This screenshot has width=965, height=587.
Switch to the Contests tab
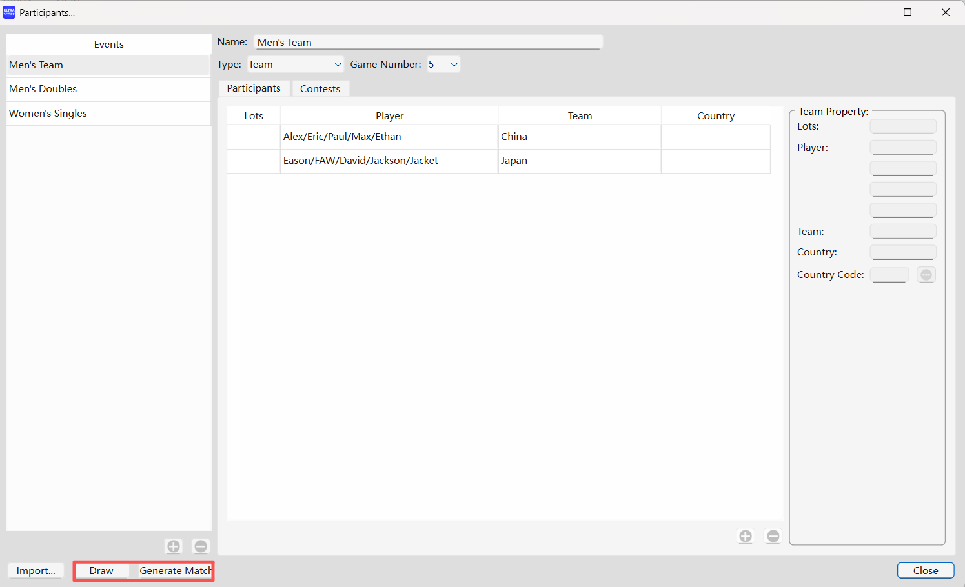point(320,88)
